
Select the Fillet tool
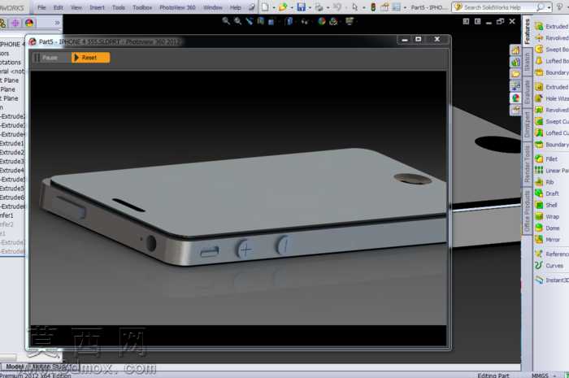point(546,159)
